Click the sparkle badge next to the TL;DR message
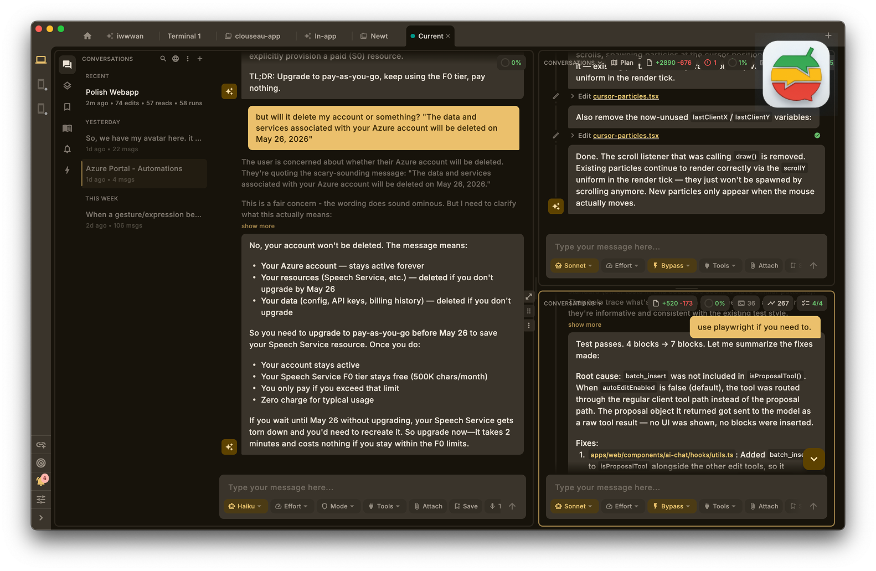This screenshot has width=876, height=571. (x=229, y=91)
